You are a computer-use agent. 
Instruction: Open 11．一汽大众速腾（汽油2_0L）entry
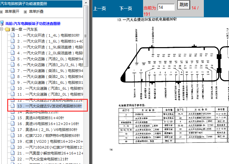click(50, 94)
